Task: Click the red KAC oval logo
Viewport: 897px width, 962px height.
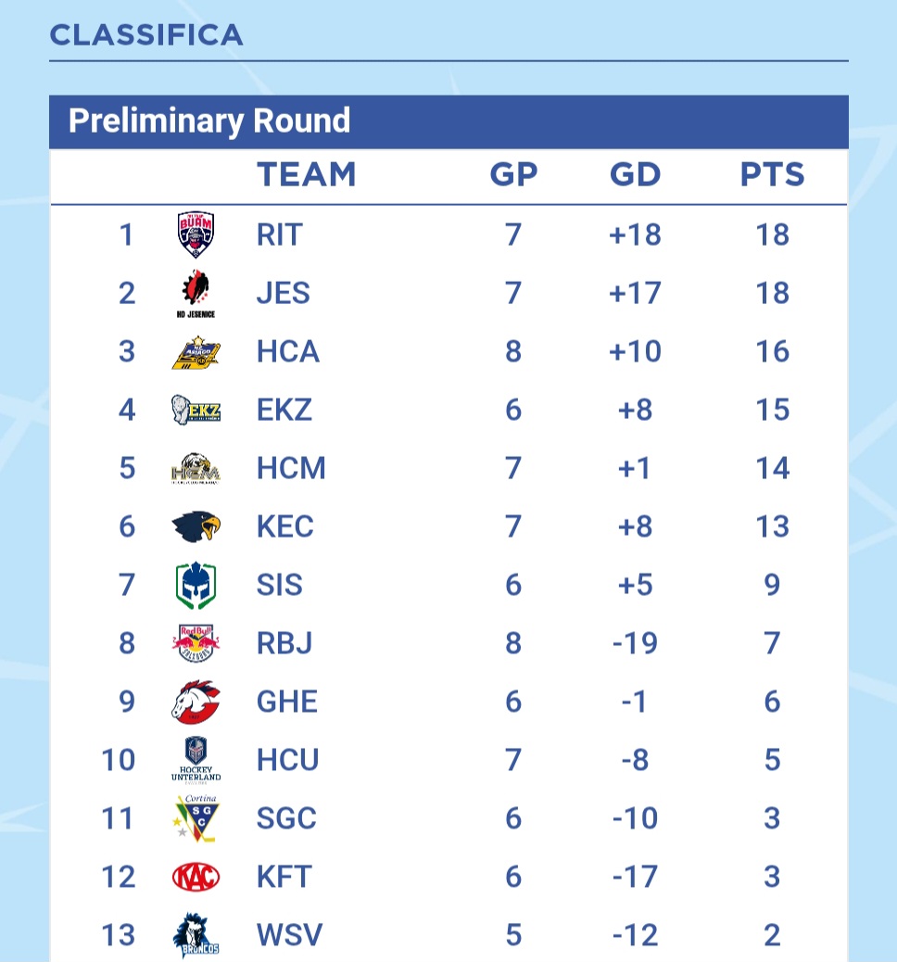Action: click(x=196, y=877)
